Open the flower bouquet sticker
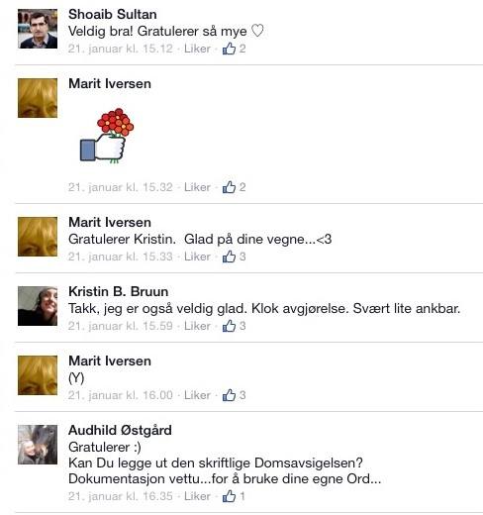 tap(107, 136)
